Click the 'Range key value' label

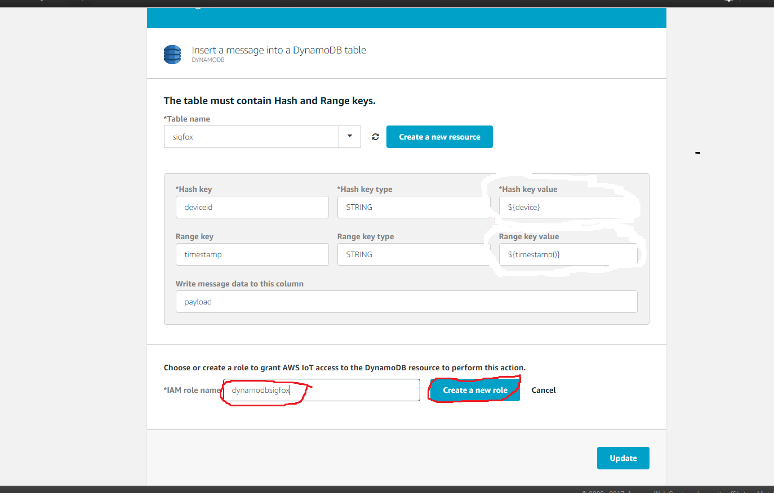point(529,236)
